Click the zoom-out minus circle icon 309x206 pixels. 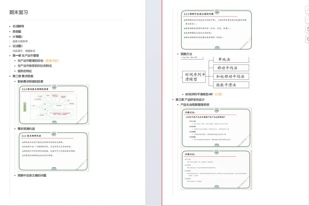click(307, 39)
